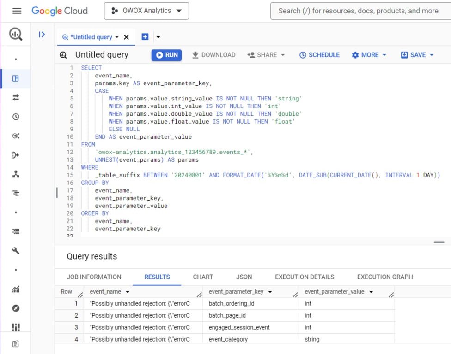
Task: Select the event_category cell
Action: [250, 339]
